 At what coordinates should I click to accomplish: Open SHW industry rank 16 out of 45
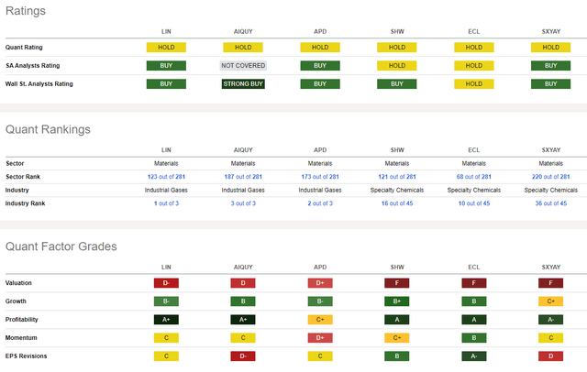(397, 203)
